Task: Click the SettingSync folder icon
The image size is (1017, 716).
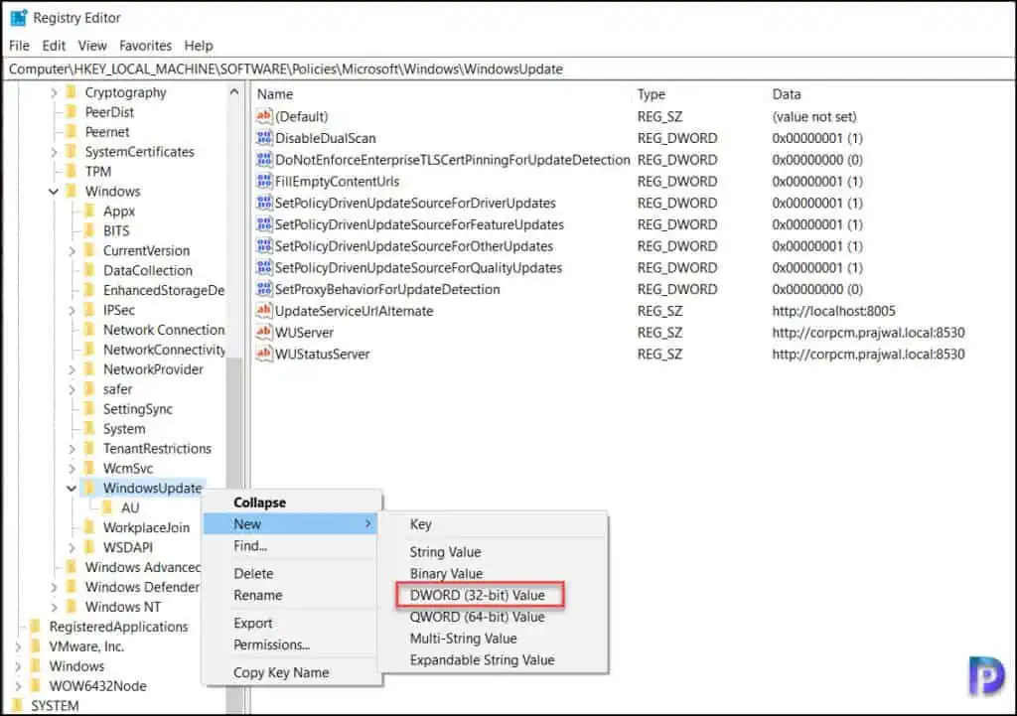Action: pyautogui.click(x=90, y=408)
